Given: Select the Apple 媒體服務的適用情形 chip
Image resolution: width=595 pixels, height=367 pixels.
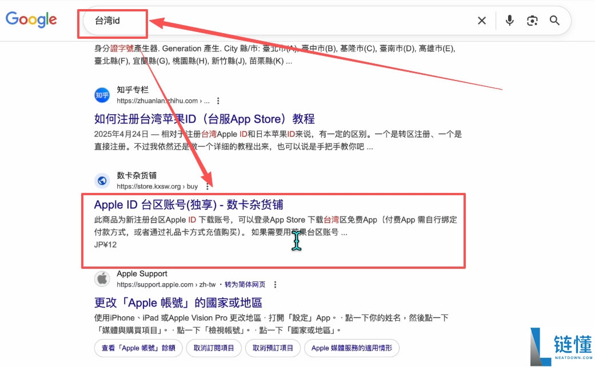Looking at the screenshot, I should click(x=352, y=348).
